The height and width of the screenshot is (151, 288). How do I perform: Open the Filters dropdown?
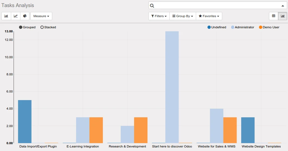[159, 16]
